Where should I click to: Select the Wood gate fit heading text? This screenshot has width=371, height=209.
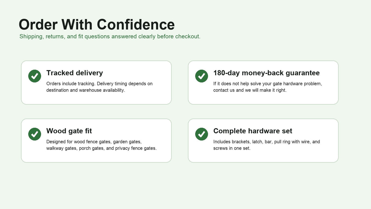(x=69, y=131)
